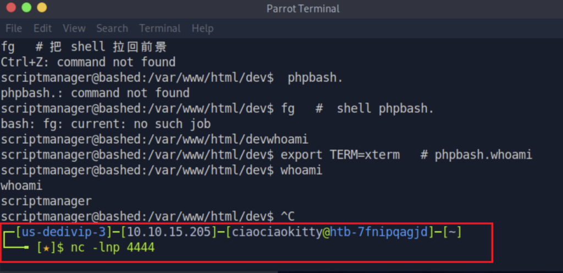Open the Help menu
The image size is (563, 273).
[202, 29]
